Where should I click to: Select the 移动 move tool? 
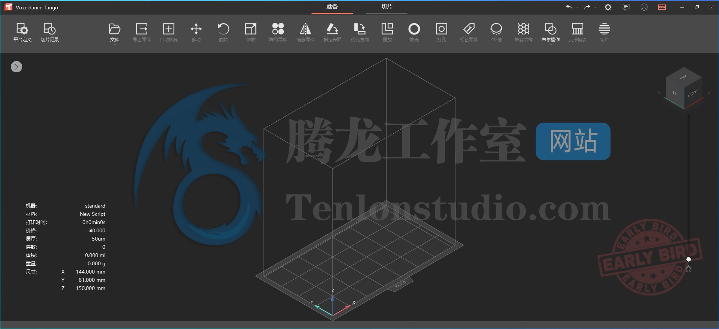tap(196, 32)
